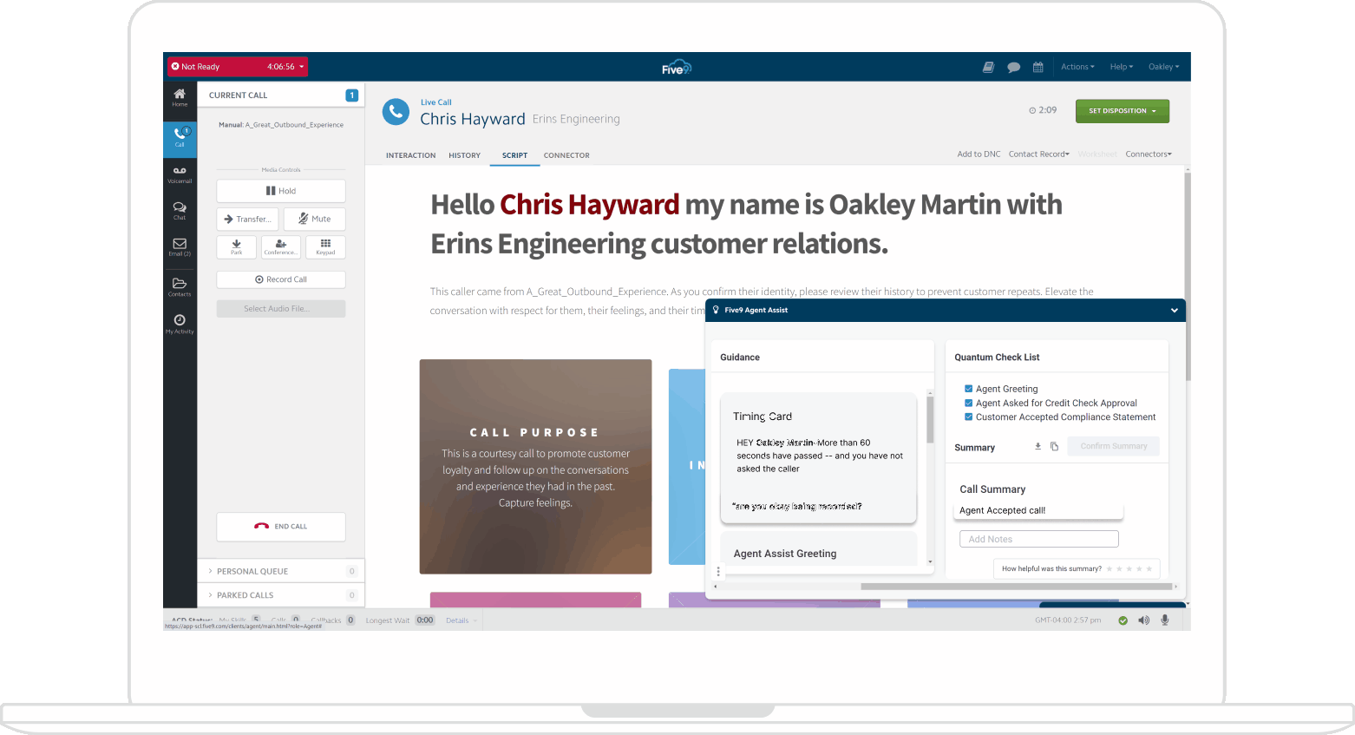Open Voicemail in the left sidebar
The image size is (1355, 735).
coord(180,174)
